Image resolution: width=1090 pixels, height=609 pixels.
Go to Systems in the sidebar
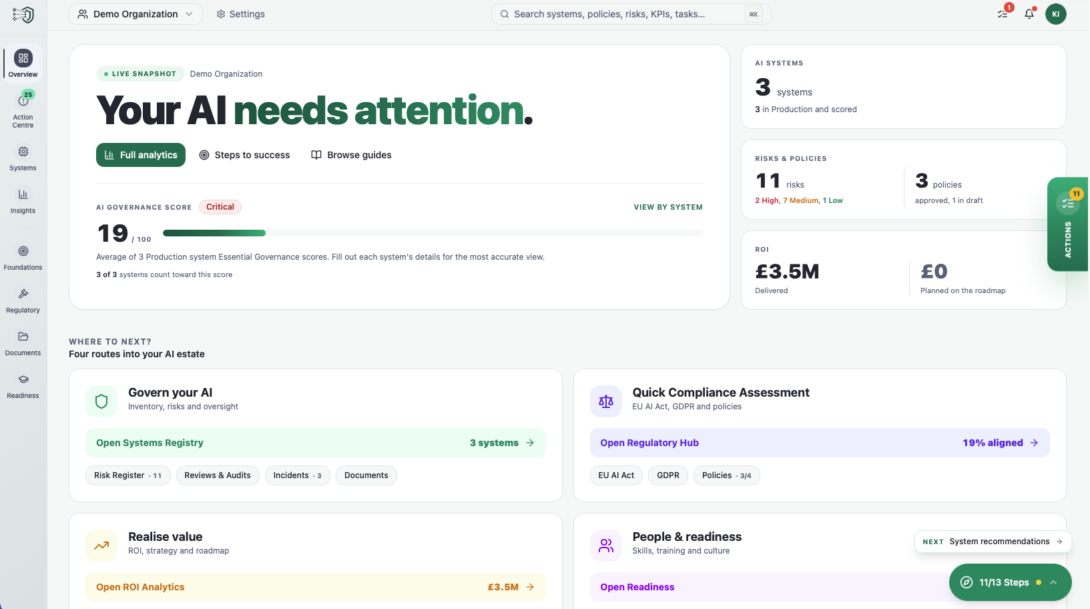tap(23, 158)
